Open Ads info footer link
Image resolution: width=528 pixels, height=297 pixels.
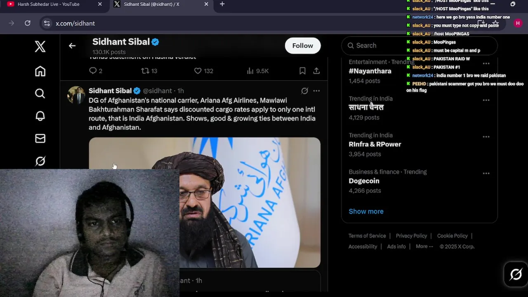[396, 246]
